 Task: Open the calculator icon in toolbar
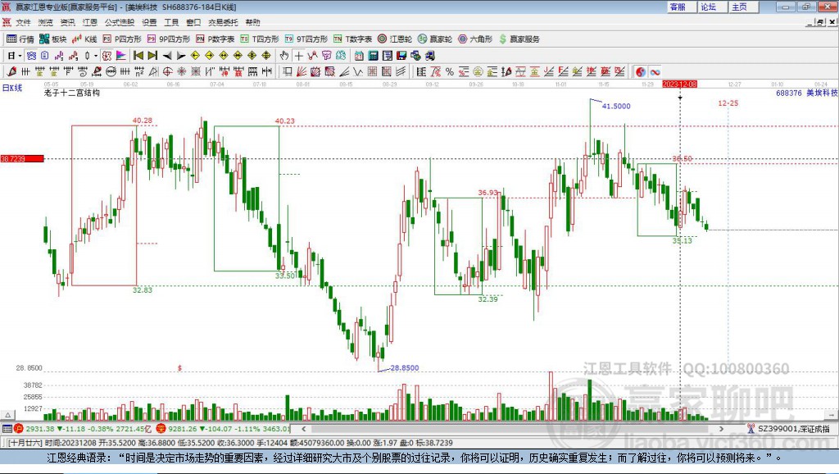(373, 56)
